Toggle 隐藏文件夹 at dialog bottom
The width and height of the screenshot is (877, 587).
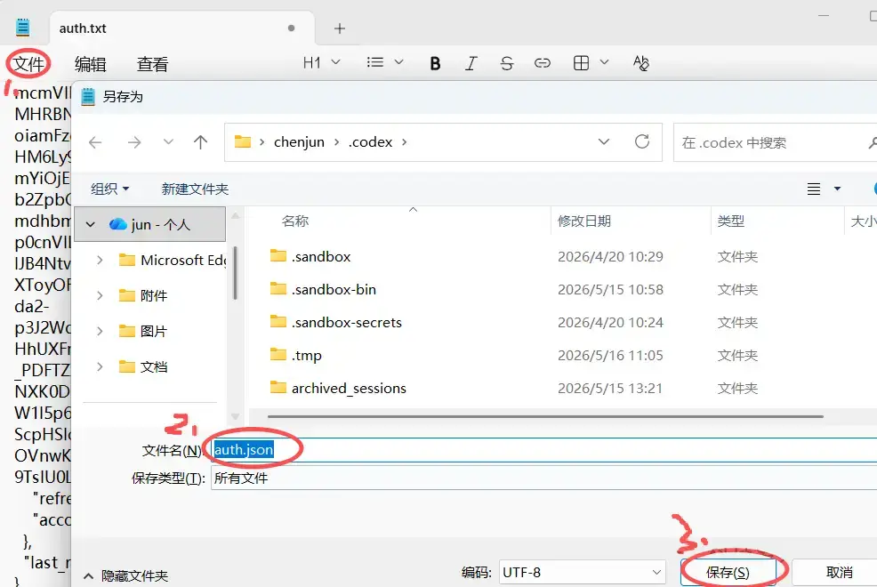pyautogui.click(x=125, y=575)
